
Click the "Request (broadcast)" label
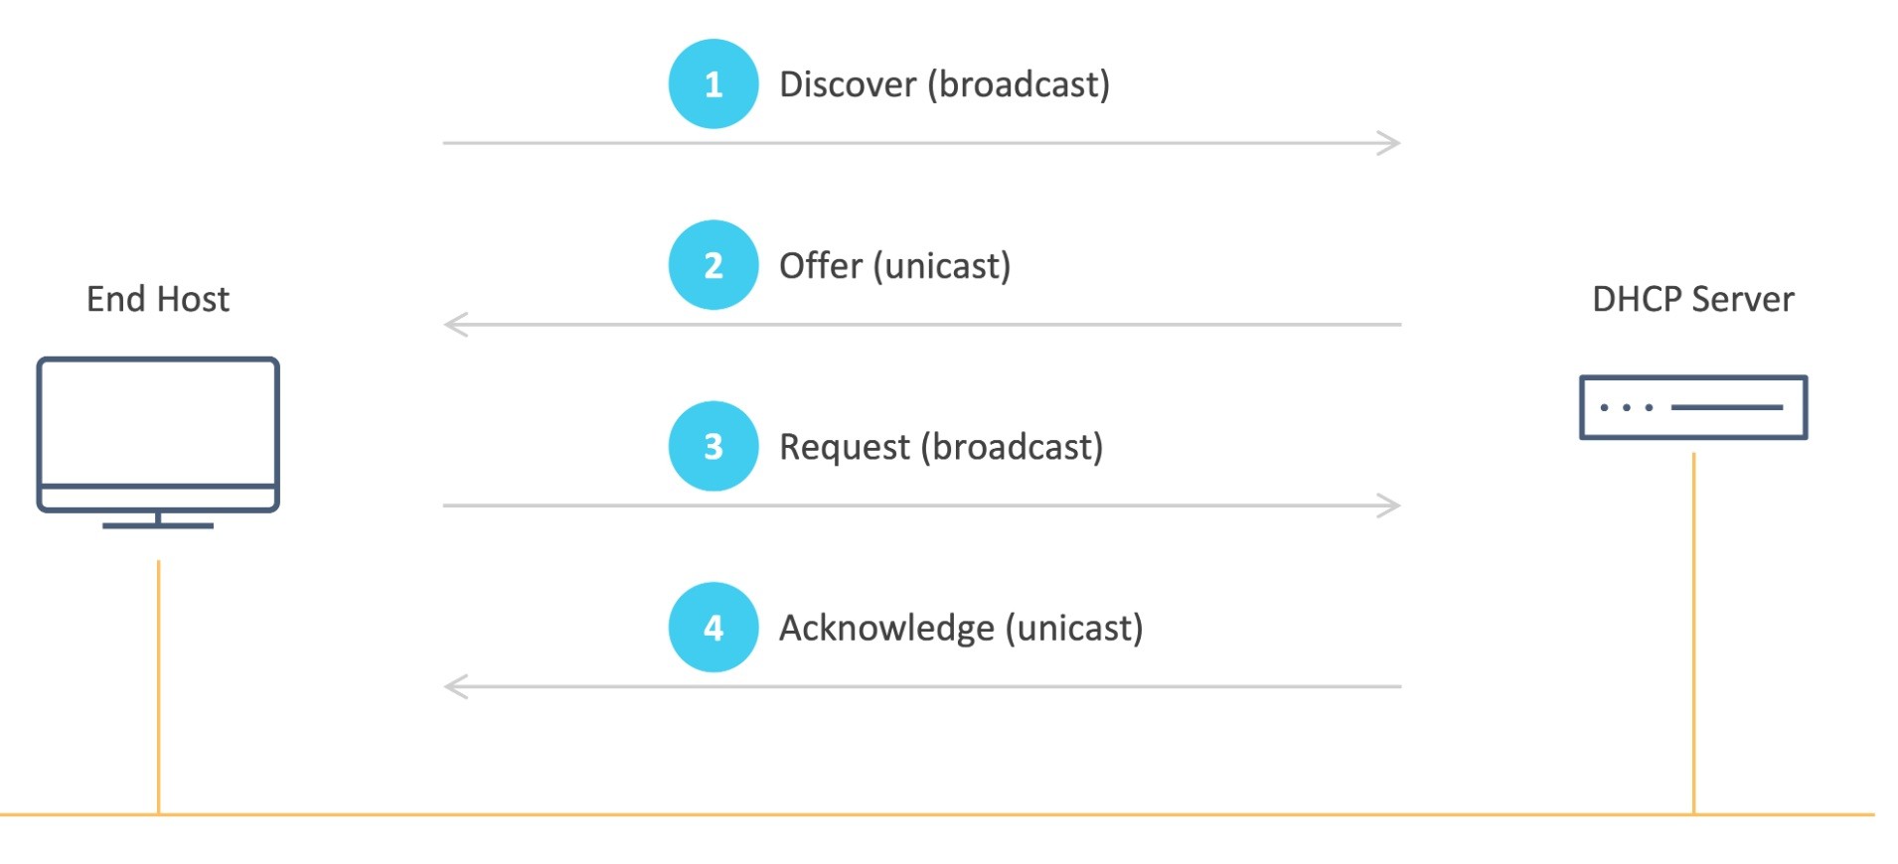(x=941, y=448)
